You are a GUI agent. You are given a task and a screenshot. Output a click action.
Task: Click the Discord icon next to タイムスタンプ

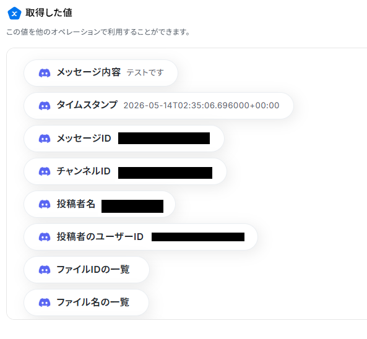coord(45,106)
